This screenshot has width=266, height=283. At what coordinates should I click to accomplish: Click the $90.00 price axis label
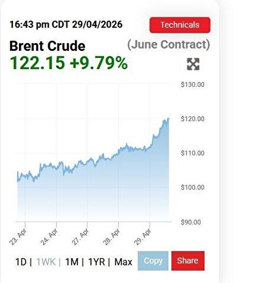(x=192, y=222)
